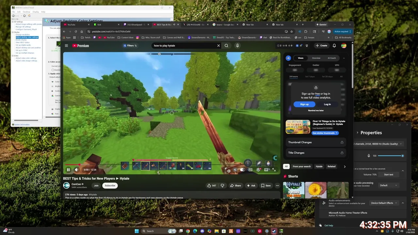Viewport: 418px width, 235px height.
Task: Expand the Title Changes row
Action: click(315, 153)
